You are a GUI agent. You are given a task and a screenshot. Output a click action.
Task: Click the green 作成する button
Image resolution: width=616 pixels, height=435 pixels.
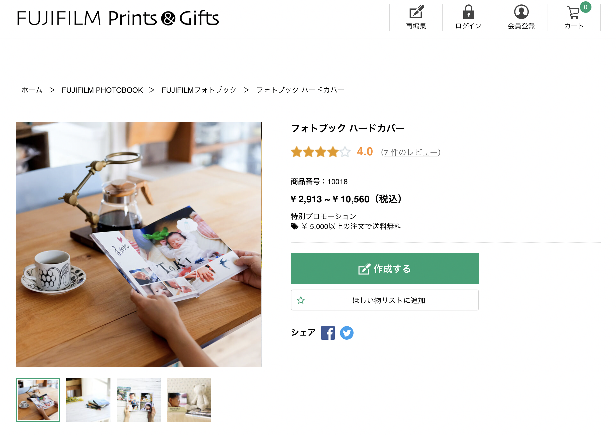[x=384, y=268]
